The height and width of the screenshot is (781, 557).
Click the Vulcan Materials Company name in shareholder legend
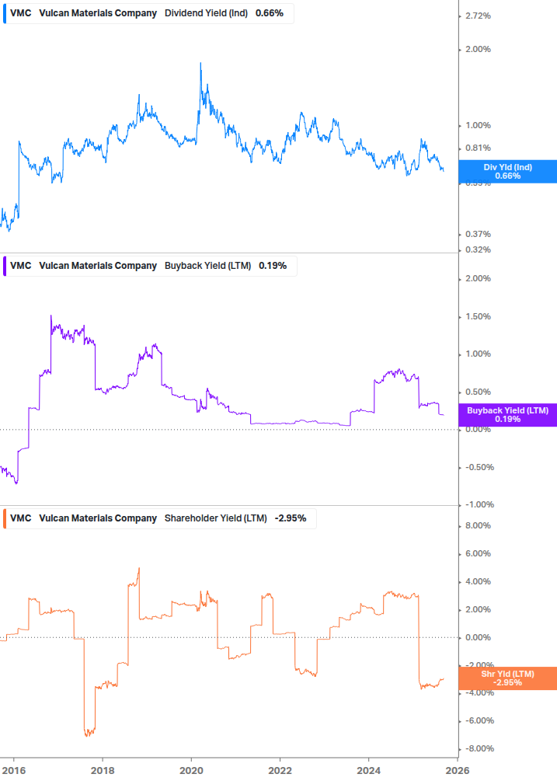click(98, 518)
